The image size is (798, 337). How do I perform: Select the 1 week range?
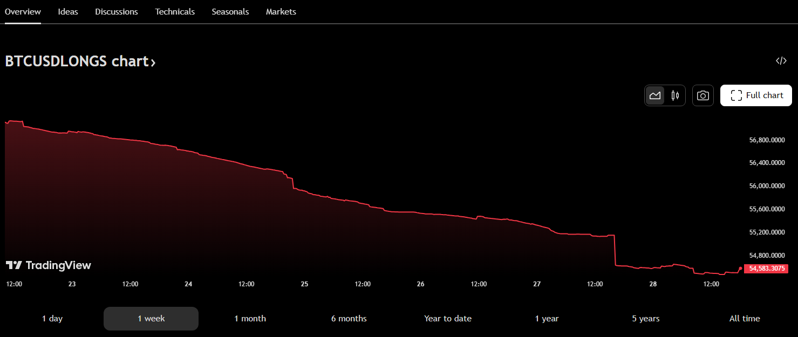point(151,319)
